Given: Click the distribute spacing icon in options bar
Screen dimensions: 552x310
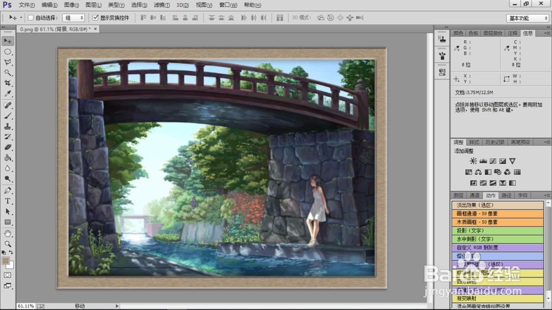Looking at the screenshot, I should 279,18.
